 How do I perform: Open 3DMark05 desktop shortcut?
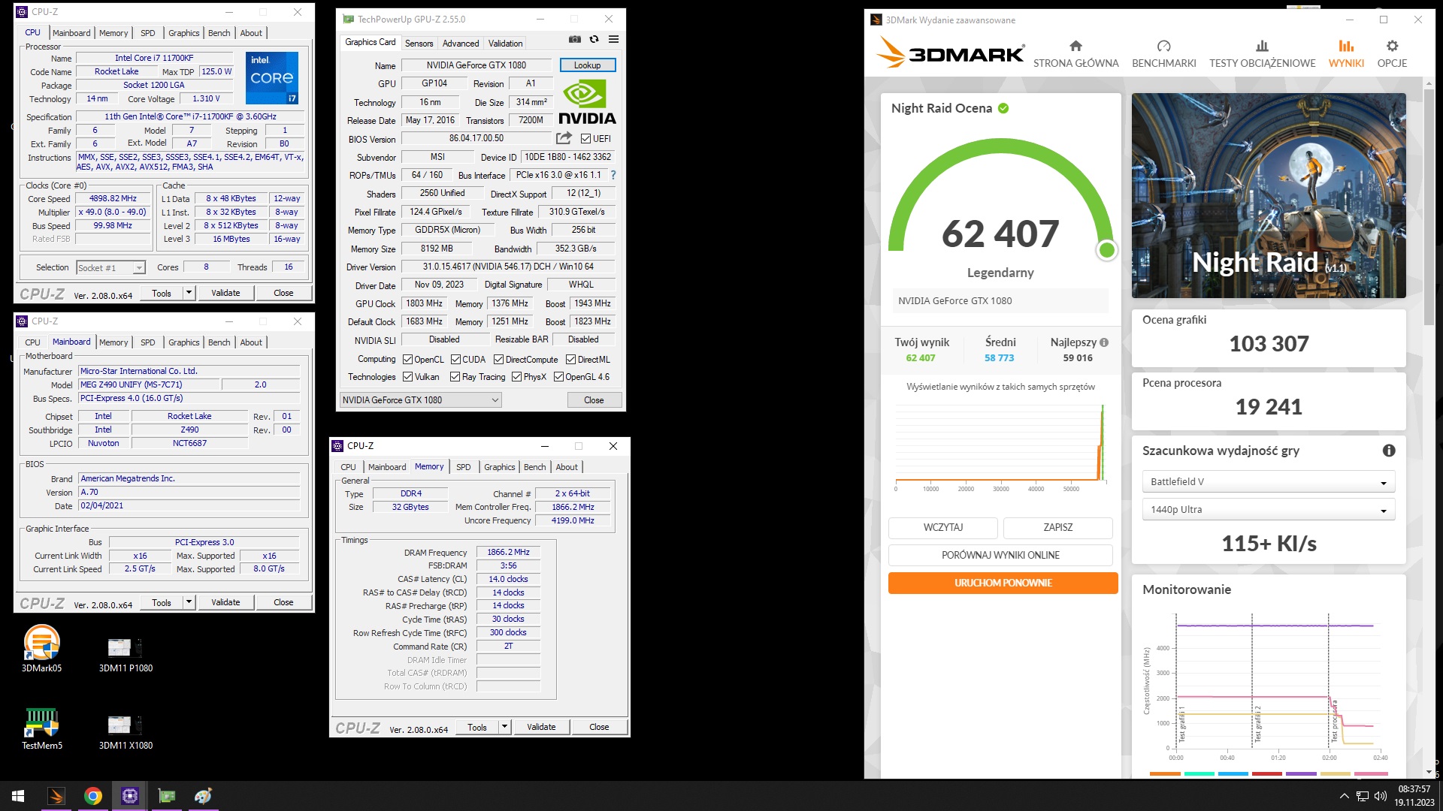[x=42, y=647]
